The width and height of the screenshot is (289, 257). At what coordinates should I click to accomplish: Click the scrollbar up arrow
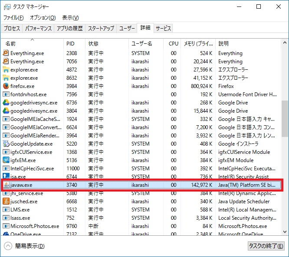pyautogui.click(x=285, y=43)
